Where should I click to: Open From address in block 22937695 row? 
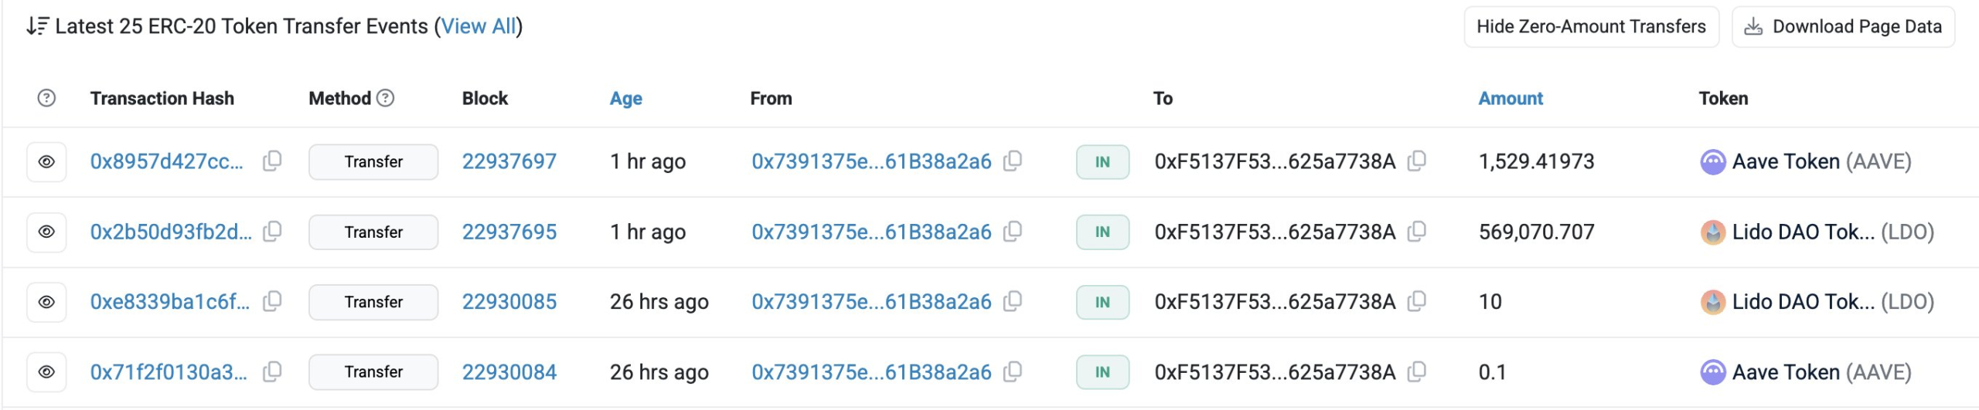point(871,232)
